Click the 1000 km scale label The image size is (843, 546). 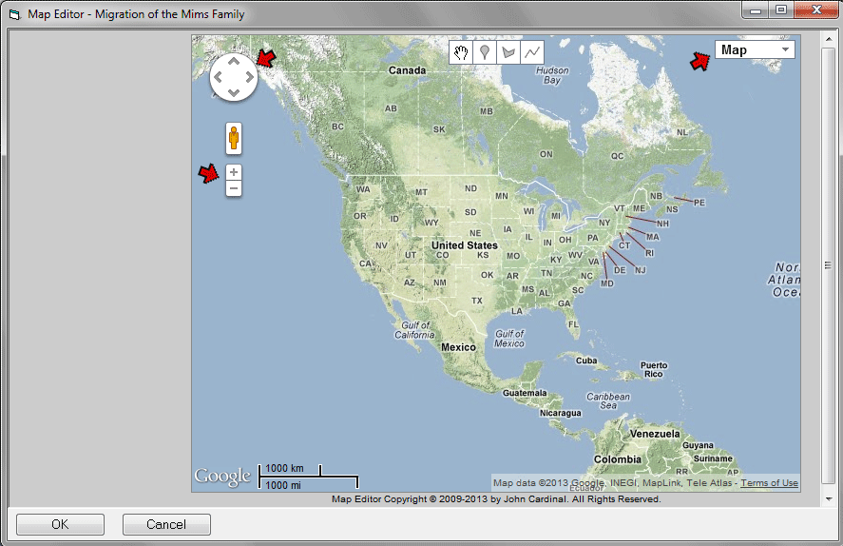284,469
